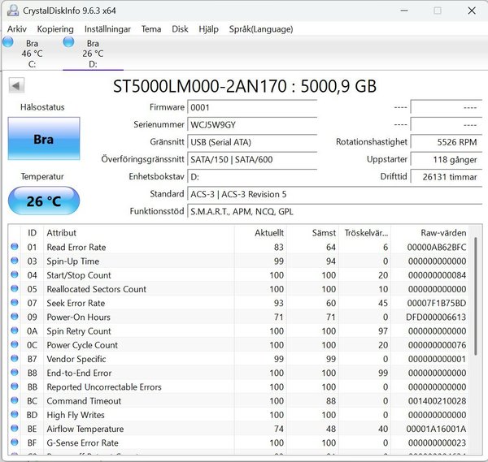Click the Aktuellt column header
The width and height of the screenshot is (488, 462).
tap(260, 233)
